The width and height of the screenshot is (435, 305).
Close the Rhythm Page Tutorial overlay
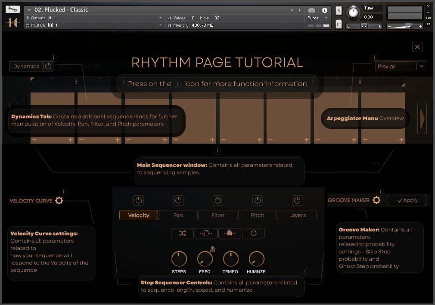point(417,47)
